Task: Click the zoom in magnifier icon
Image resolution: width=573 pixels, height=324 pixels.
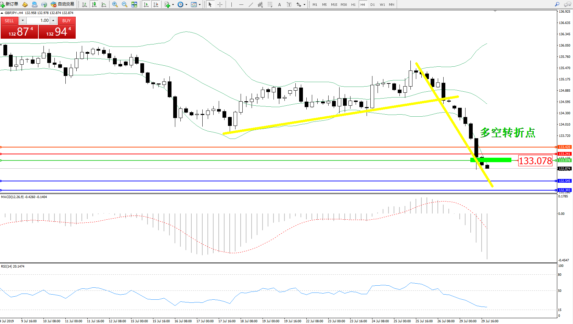Action: [x=115, y=4]
